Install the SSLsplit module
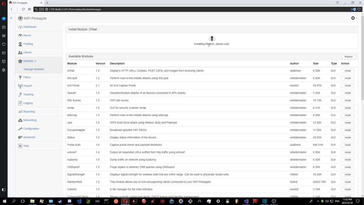Viewport: 364px width, 205px height. tap(348, 78)
